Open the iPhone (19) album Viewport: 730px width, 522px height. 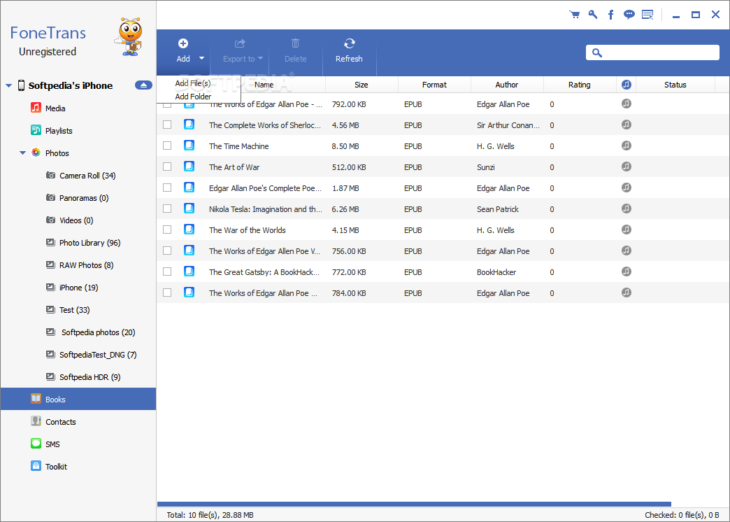tap(79, 288)
